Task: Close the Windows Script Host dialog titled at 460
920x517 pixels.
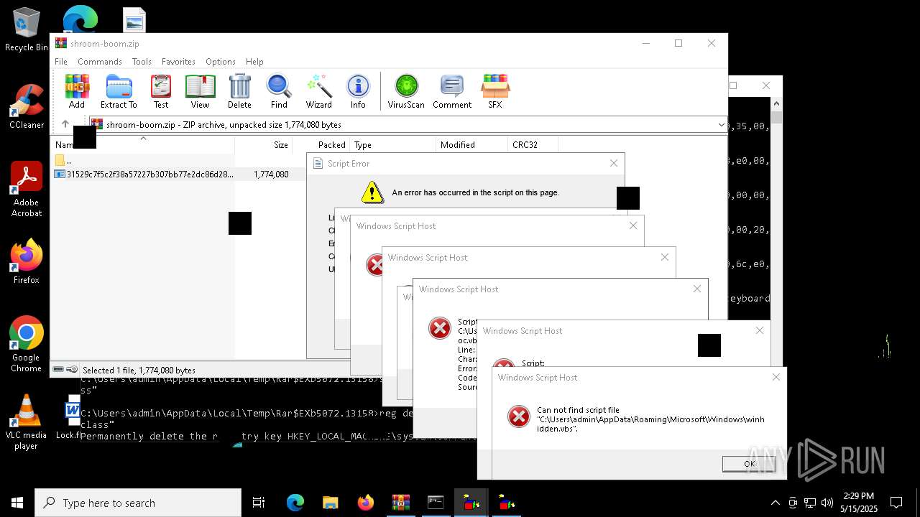Action: coord(760,330)
